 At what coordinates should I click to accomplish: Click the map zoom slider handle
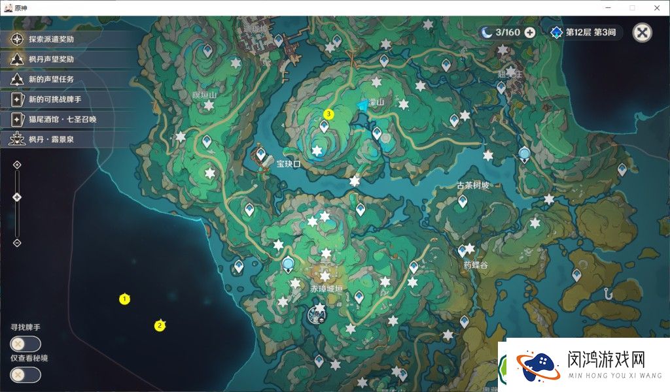click(17, 197)
